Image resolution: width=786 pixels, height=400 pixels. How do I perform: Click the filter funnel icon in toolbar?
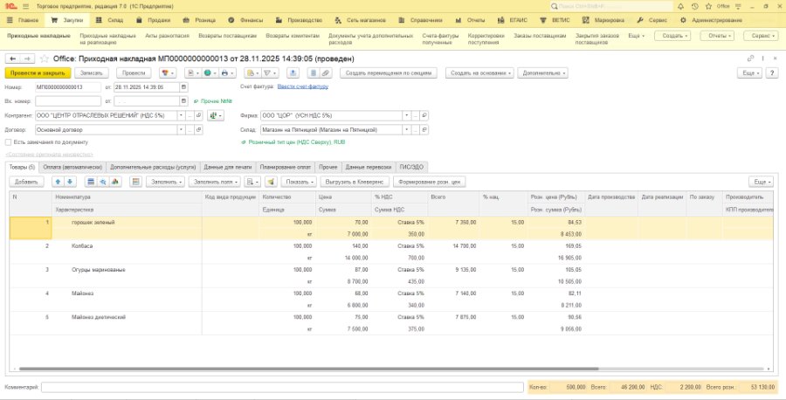click(270, 73)
